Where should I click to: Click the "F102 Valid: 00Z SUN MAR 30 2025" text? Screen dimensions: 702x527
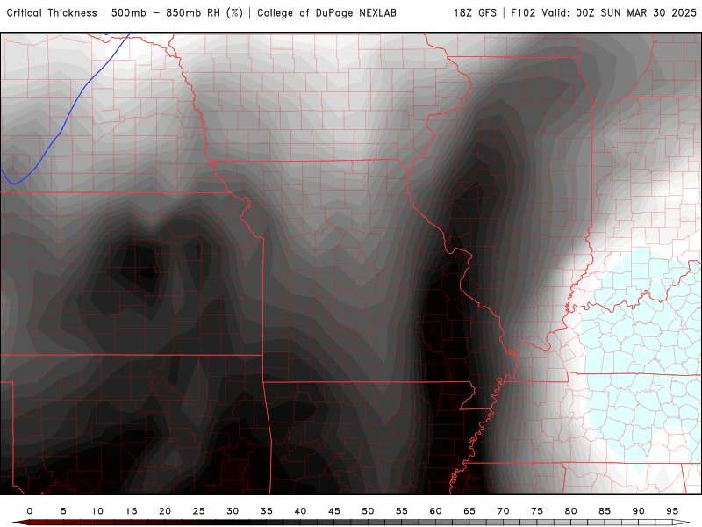point(604,12)
